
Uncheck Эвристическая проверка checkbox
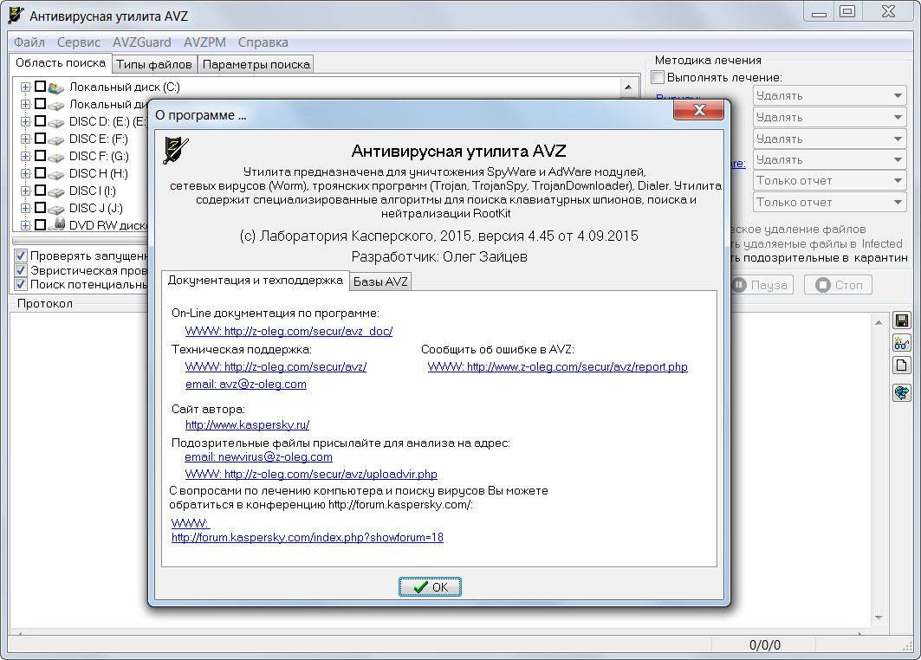coord(21,270)
